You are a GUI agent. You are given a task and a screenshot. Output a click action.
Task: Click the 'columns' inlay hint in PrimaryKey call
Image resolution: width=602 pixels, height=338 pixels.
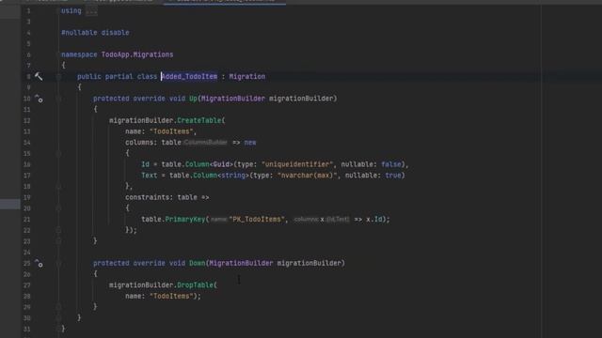[307, 219]
